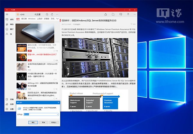The width and height of the screenshot is (193, 134).
Task: Open the 华为Mate9 phone charging speed article
Action: coord(37,67)
